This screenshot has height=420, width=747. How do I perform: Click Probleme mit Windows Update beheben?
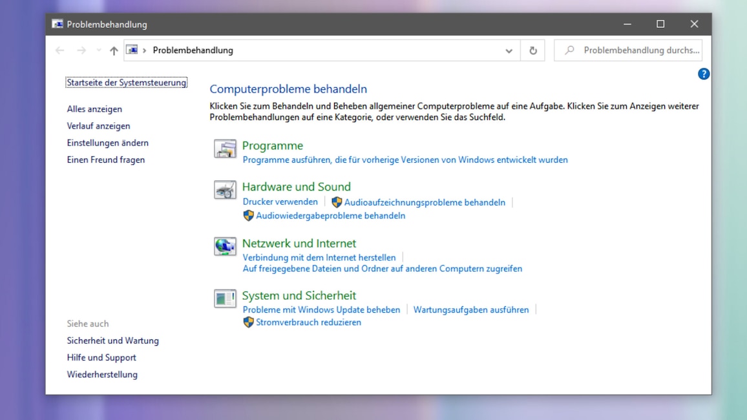point(321,310)
